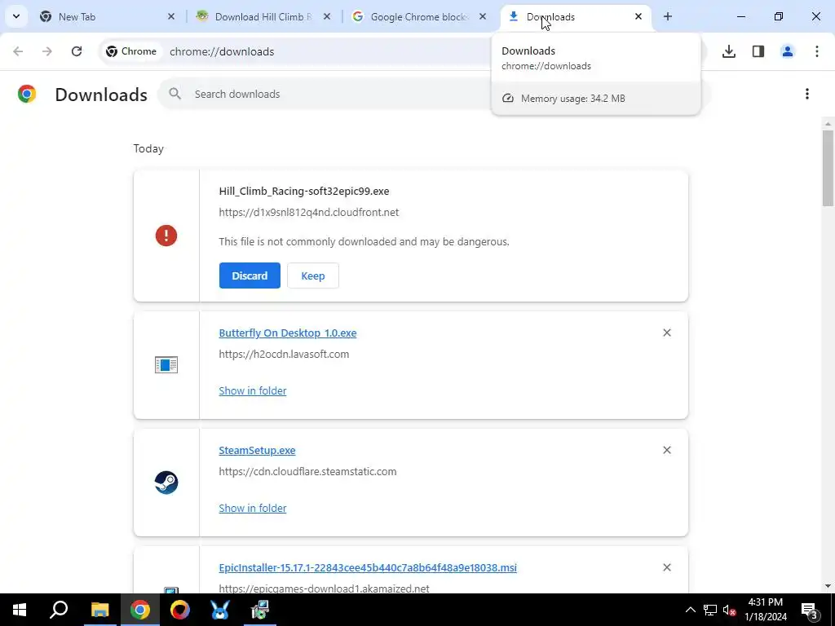Click the d1x9snl812q4nd.cloudfront.net URL text
The image size is (835, 626).
point(309,213)
